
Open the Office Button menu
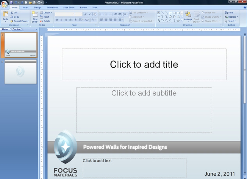[4, 4]
